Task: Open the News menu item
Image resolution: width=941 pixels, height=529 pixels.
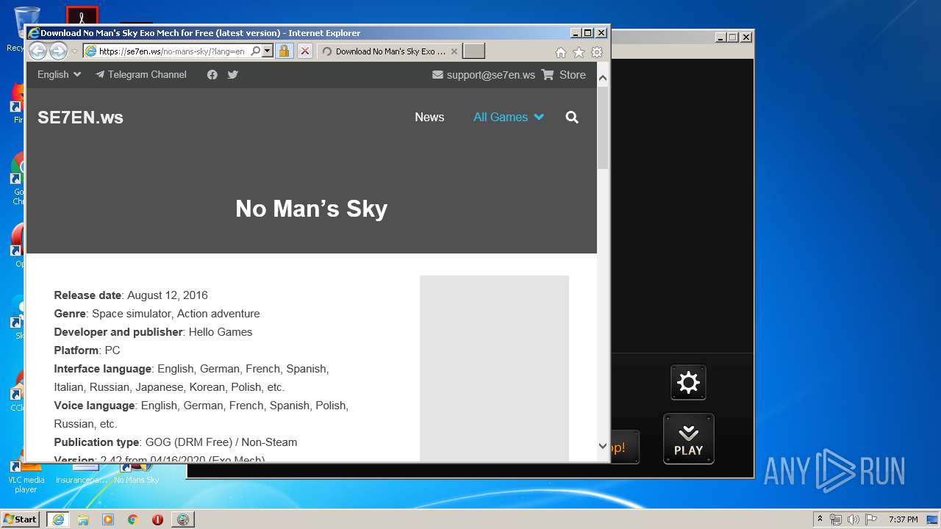Action: click(429, 118)
